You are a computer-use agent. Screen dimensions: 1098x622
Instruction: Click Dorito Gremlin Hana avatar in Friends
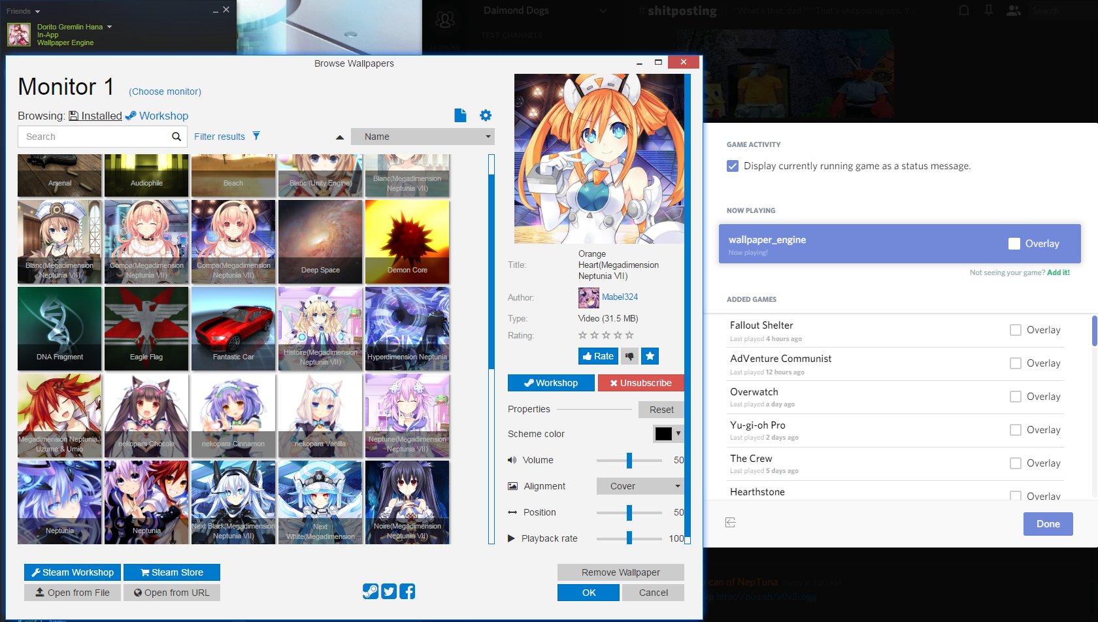click(x=19, y=35)
